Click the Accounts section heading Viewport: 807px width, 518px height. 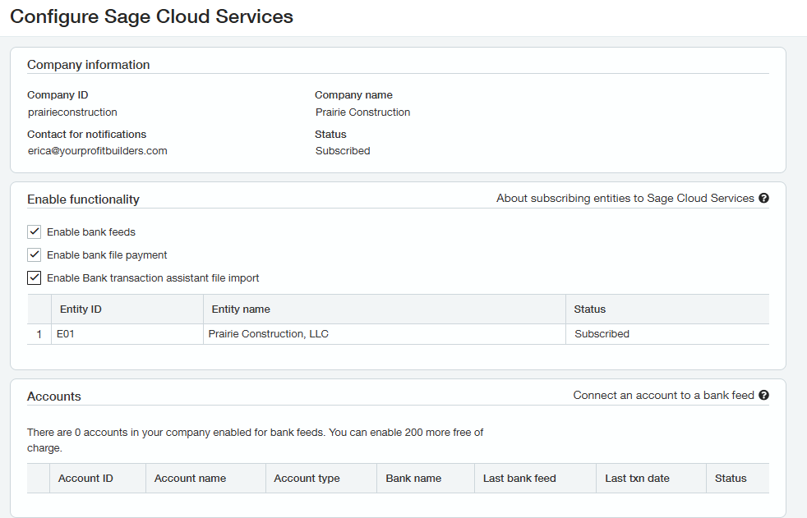(54, 397)
